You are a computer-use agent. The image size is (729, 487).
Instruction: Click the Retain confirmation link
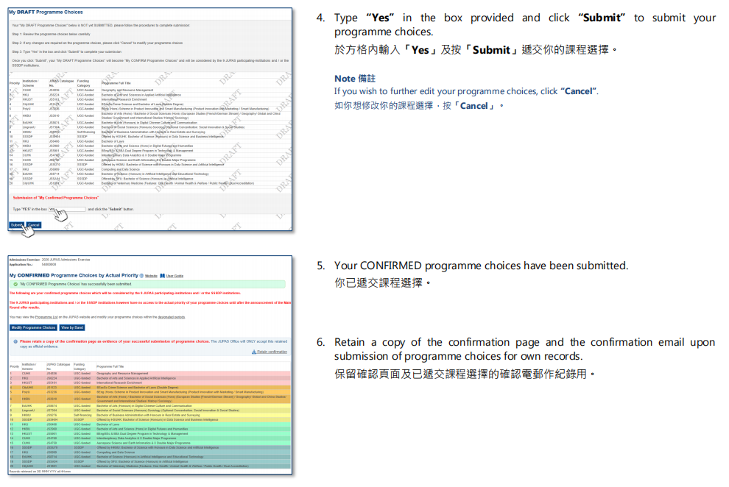coord(272,352)
